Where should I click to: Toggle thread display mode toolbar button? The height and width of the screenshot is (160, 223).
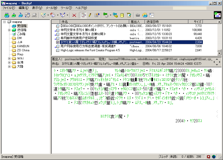coord(83,15)
